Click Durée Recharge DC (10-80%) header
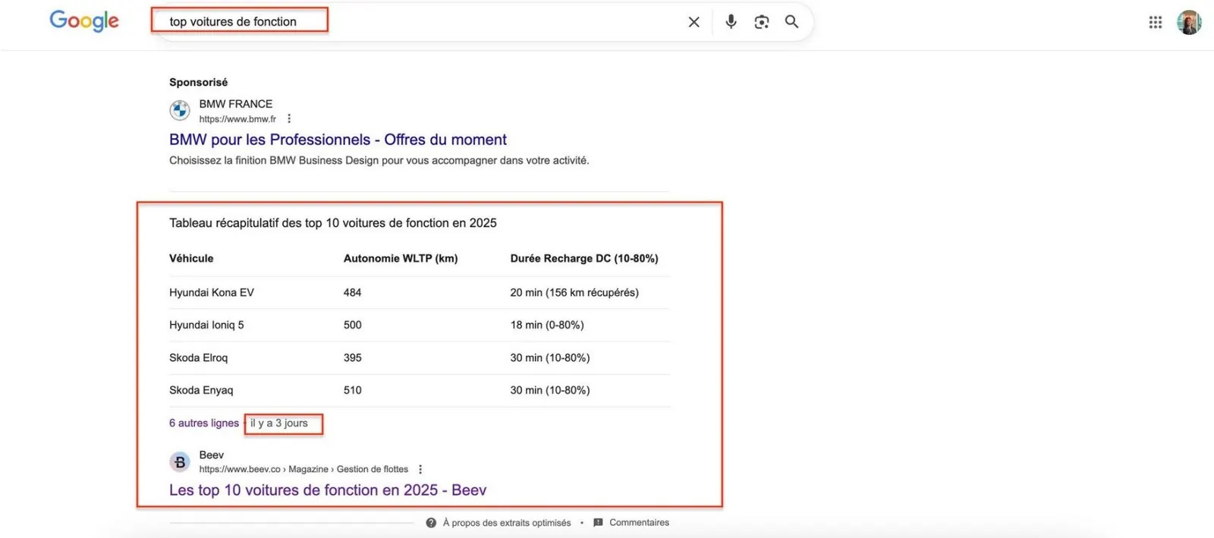This screenshot has height=538, width=1214. [x=584, y=259]
